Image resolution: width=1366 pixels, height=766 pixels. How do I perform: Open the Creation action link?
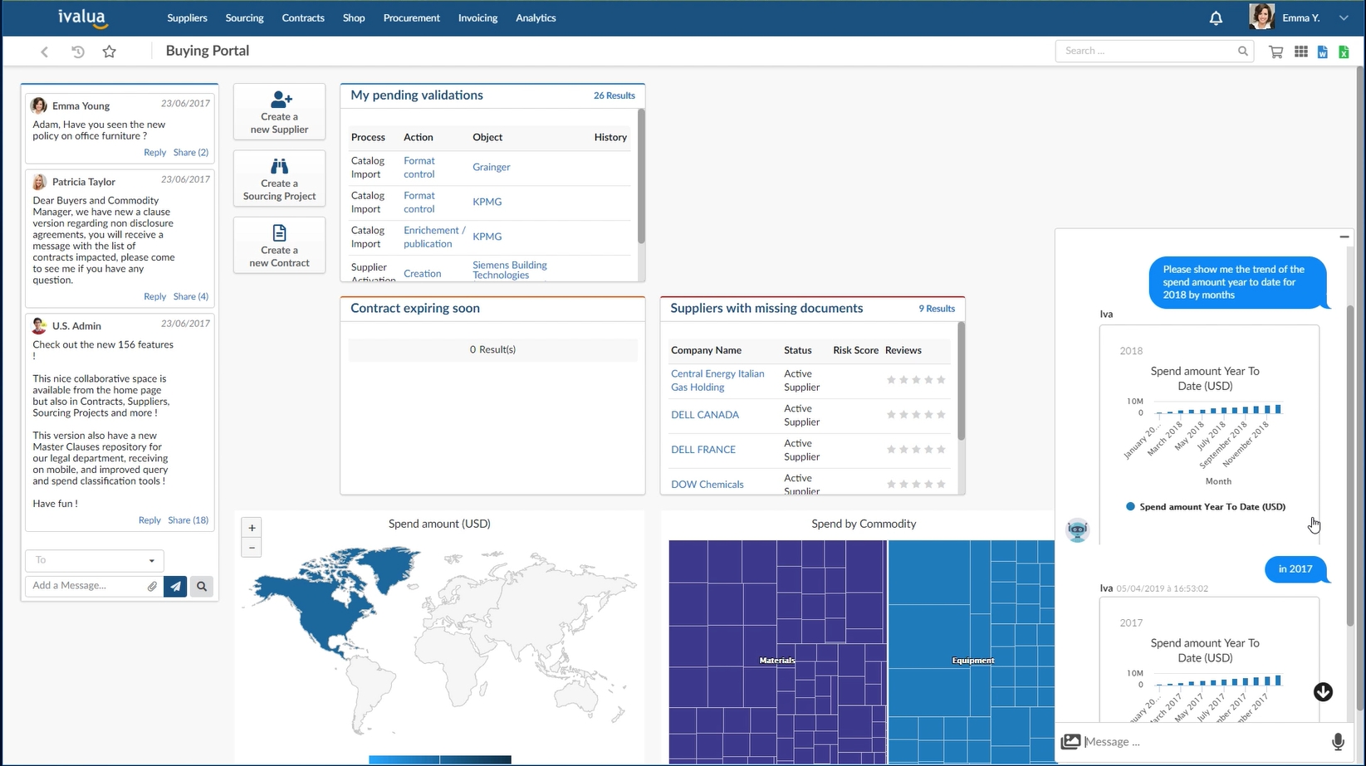[423, 274]
